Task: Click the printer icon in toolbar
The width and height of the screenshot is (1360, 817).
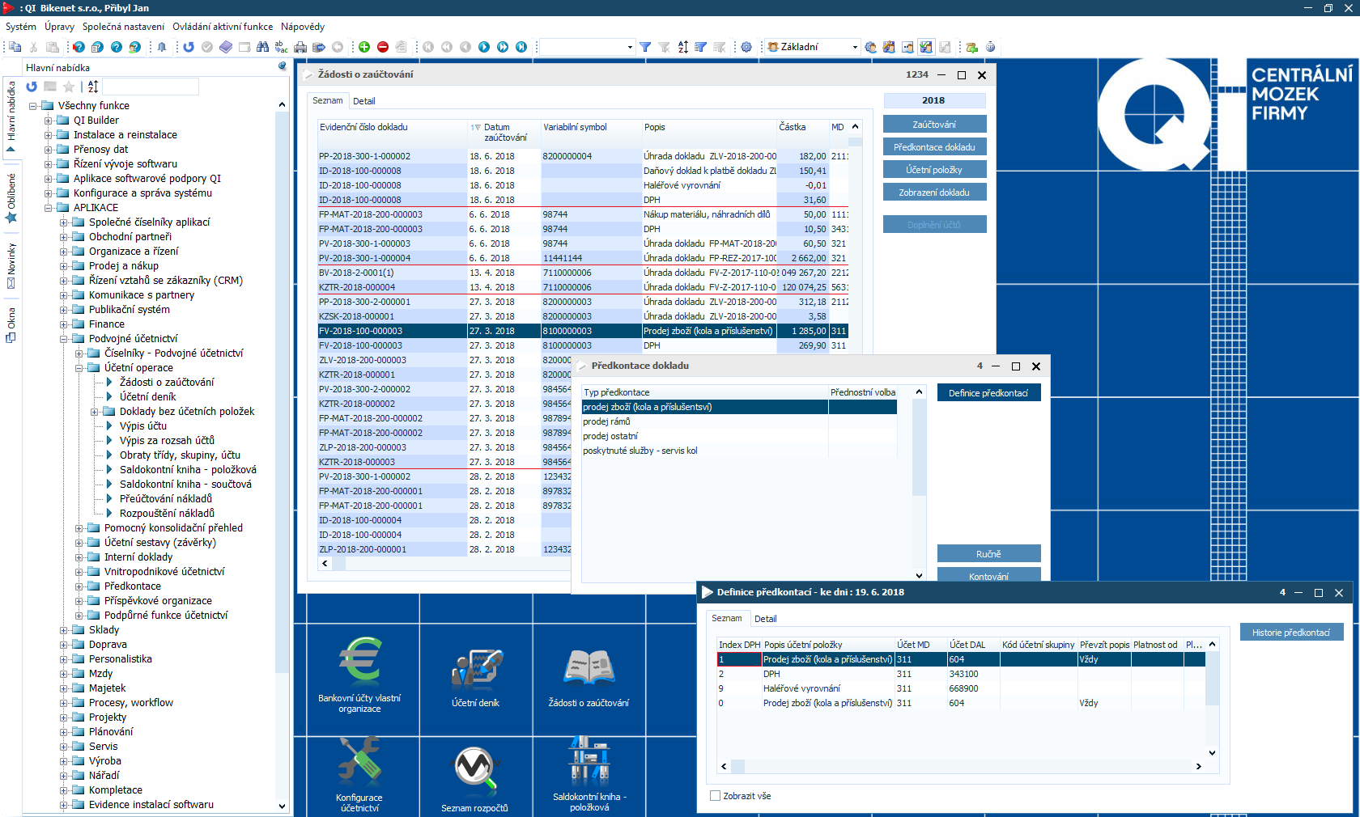Action: (x=300, y=47)
